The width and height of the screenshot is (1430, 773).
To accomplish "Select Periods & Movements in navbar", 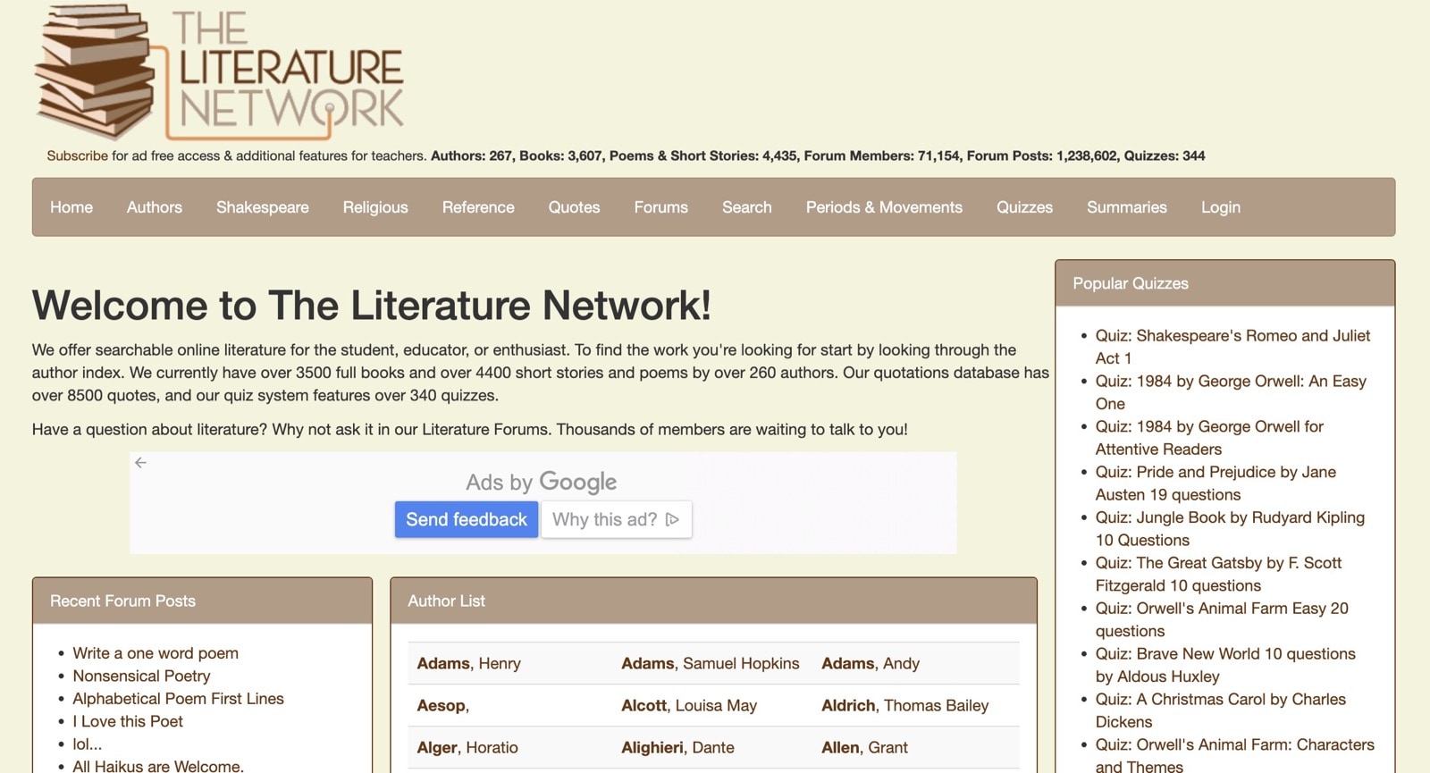I will pos(884,207).
